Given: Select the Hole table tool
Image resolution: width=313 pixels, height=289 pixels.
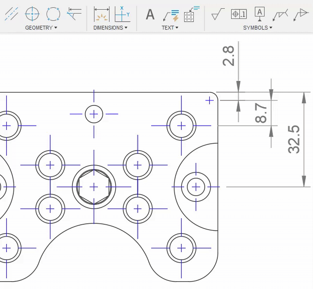Looking at the screenshot, I should [x=192, y=14].
